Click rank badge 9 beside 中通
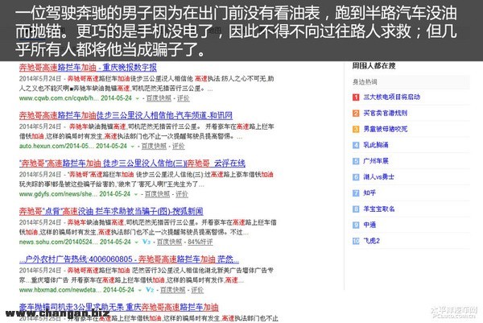The width and height of the screenshot is (483, 323). pyautogui.click(x=356, y=225)
